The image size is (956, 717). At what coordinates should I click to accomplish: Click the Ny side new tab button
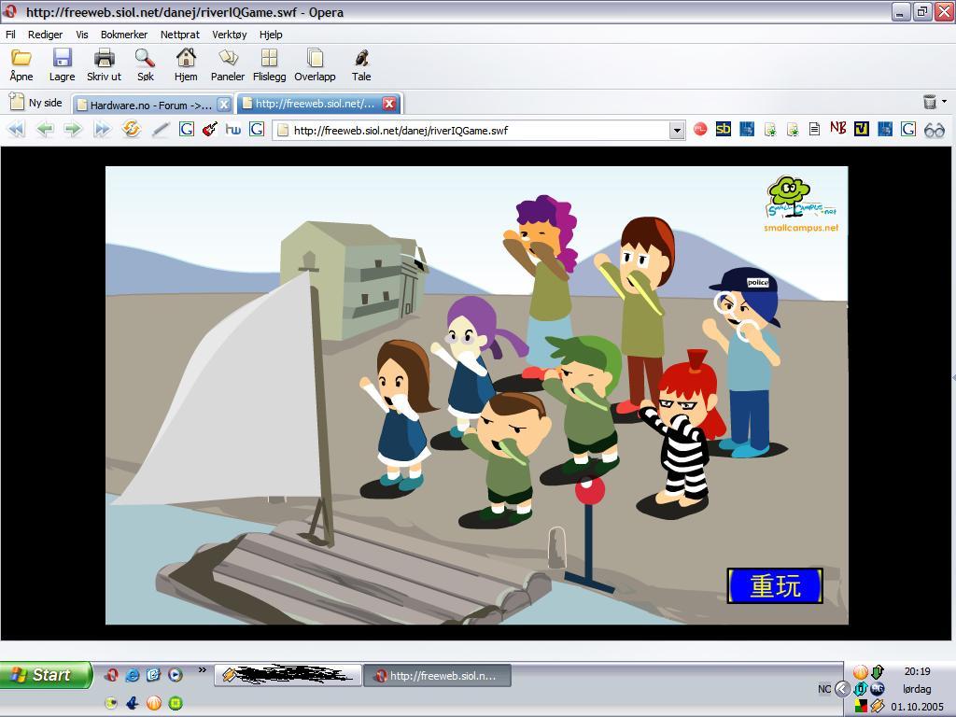click(x=36, y=103)
